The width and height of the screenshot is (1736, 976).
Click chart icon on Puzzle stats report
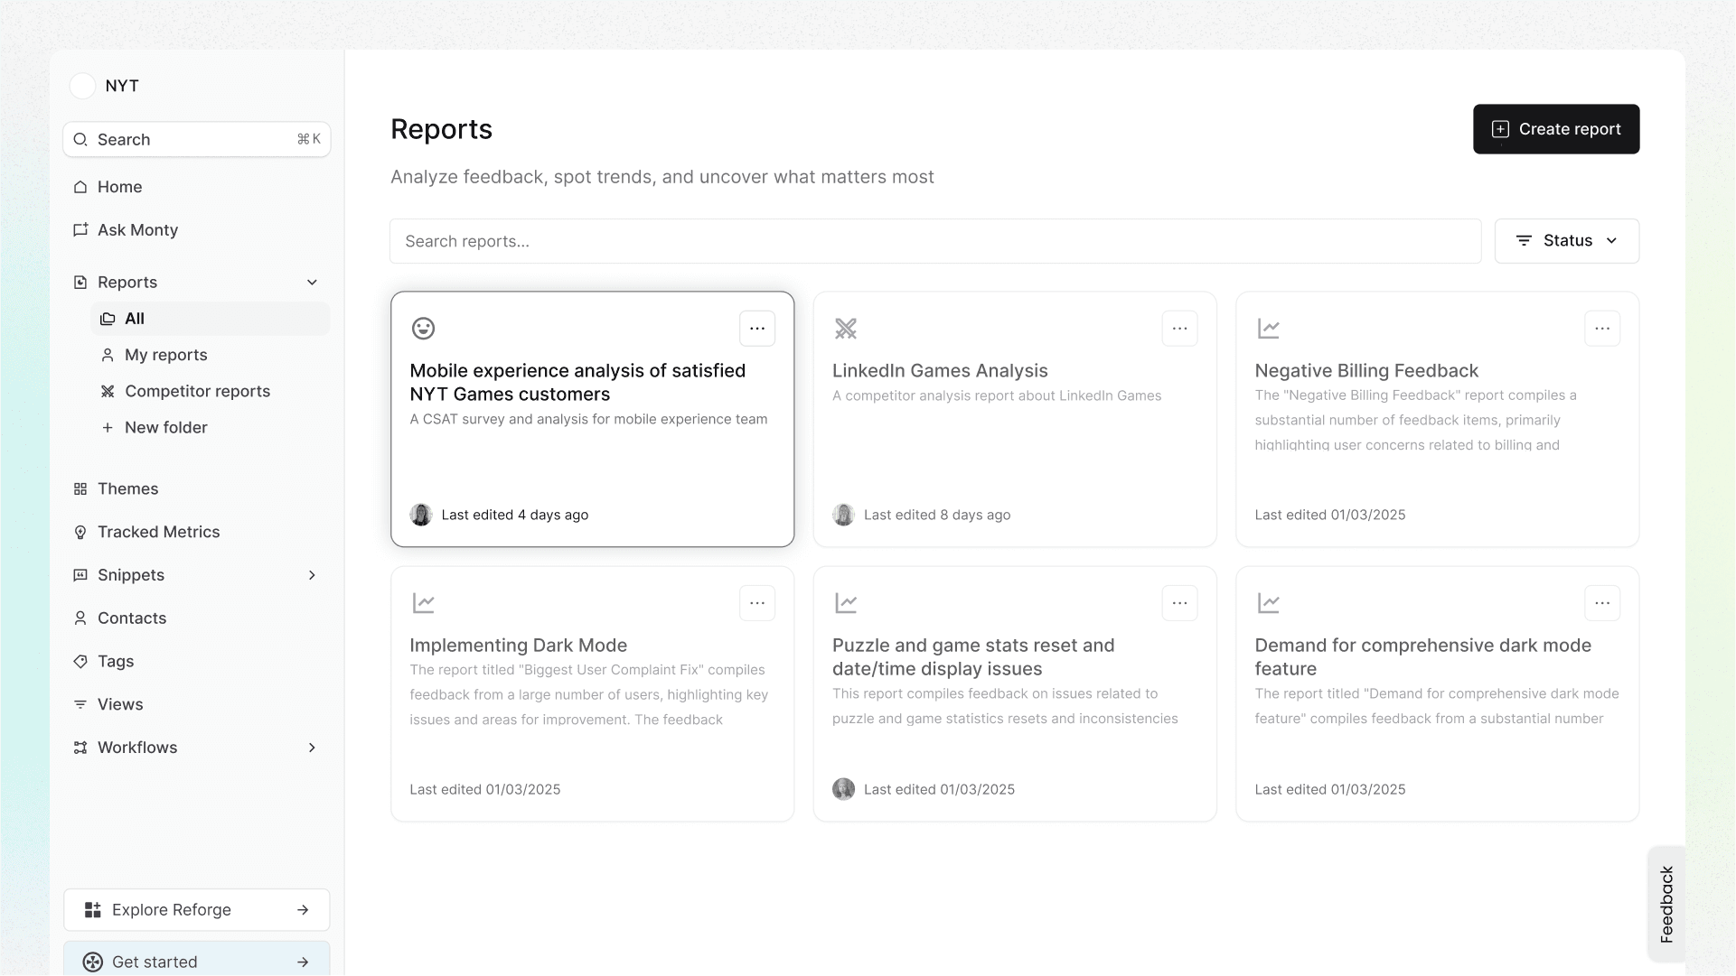846,602
